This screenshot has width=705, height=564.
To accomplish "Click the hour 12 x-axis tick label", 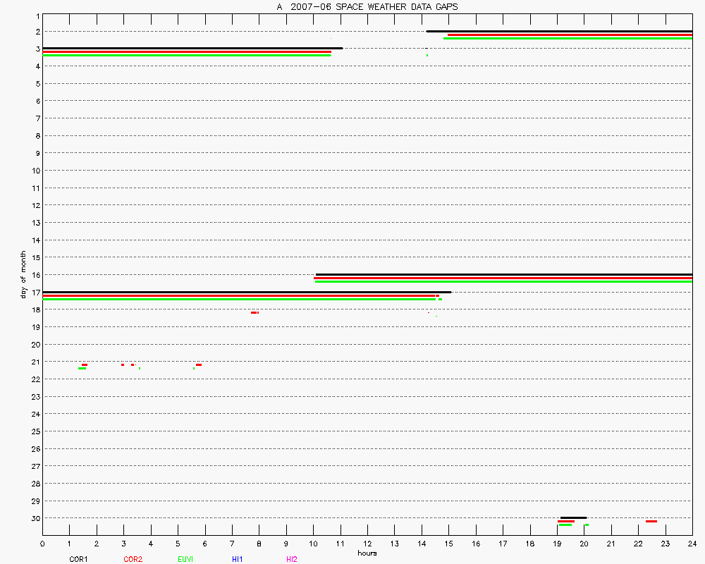I will point(367,544).
